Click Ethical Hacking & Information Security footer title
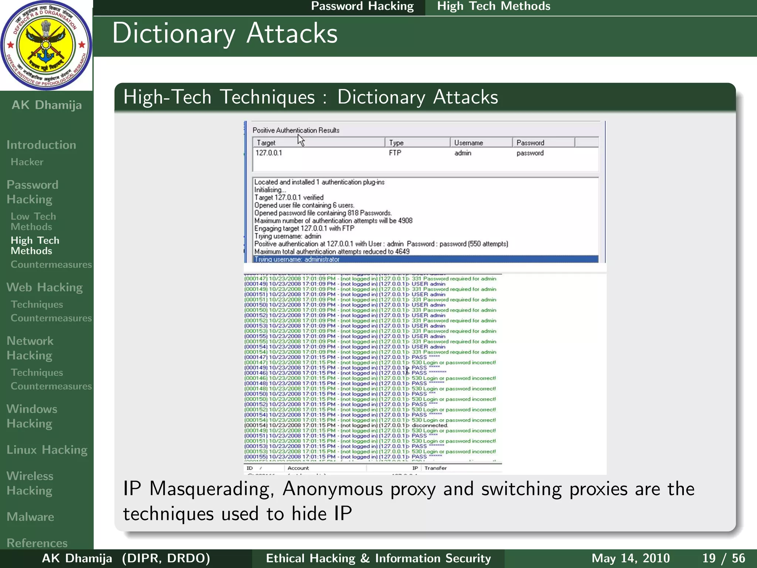 point(378,558)
